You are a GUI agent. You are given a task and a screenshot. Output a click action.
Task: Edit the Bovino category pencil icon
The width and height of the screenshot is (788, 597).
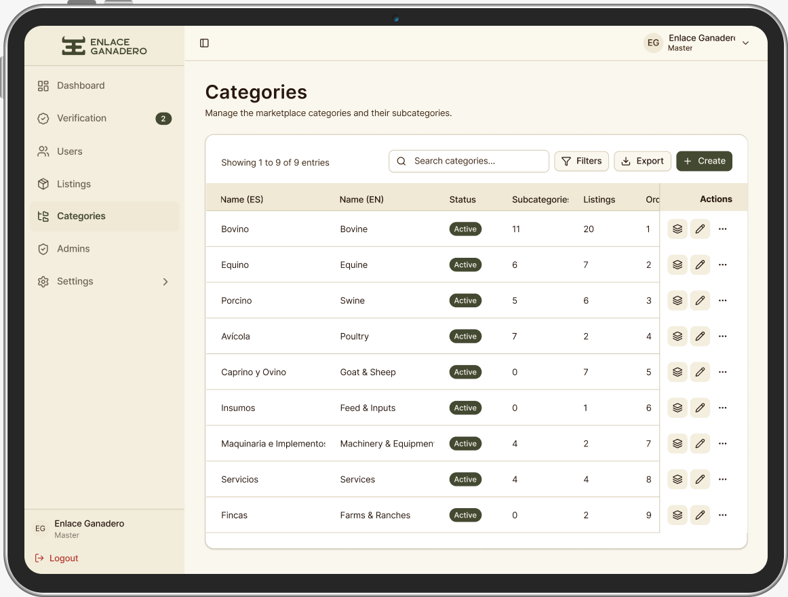pos(700,229)
